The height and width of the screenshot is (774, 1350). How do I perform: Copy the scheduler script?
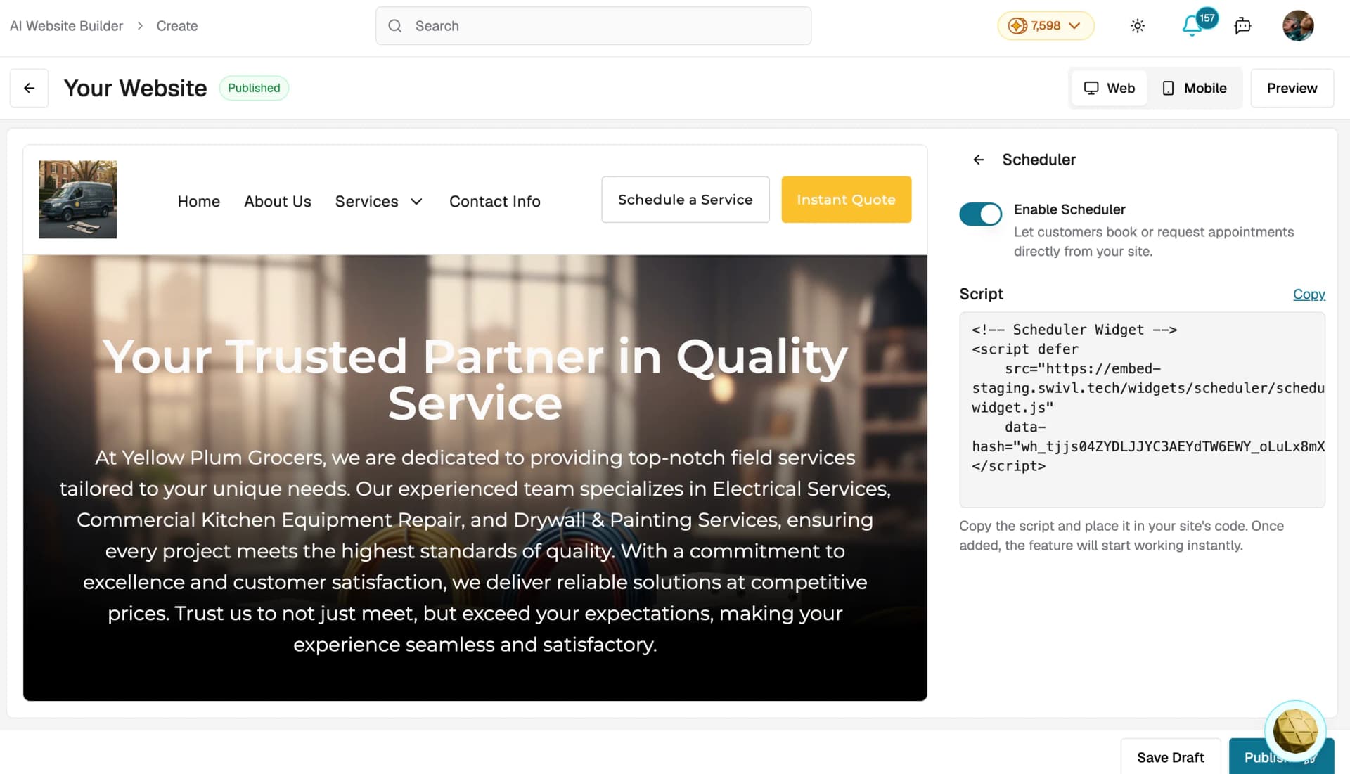point(1309,294)
